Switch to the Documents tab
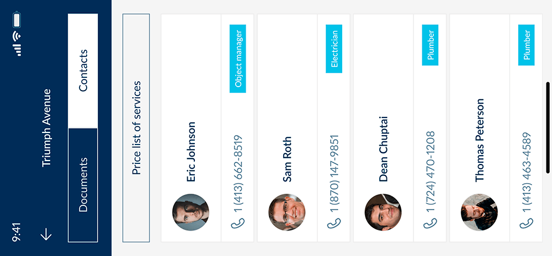This screenshot has height=256, width=552. [83, 185]
